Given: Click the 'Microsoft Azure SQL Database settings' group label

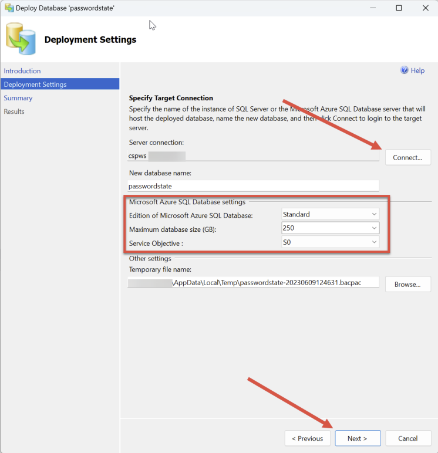Looking at the screenshot, I should (x=187, y=202).
